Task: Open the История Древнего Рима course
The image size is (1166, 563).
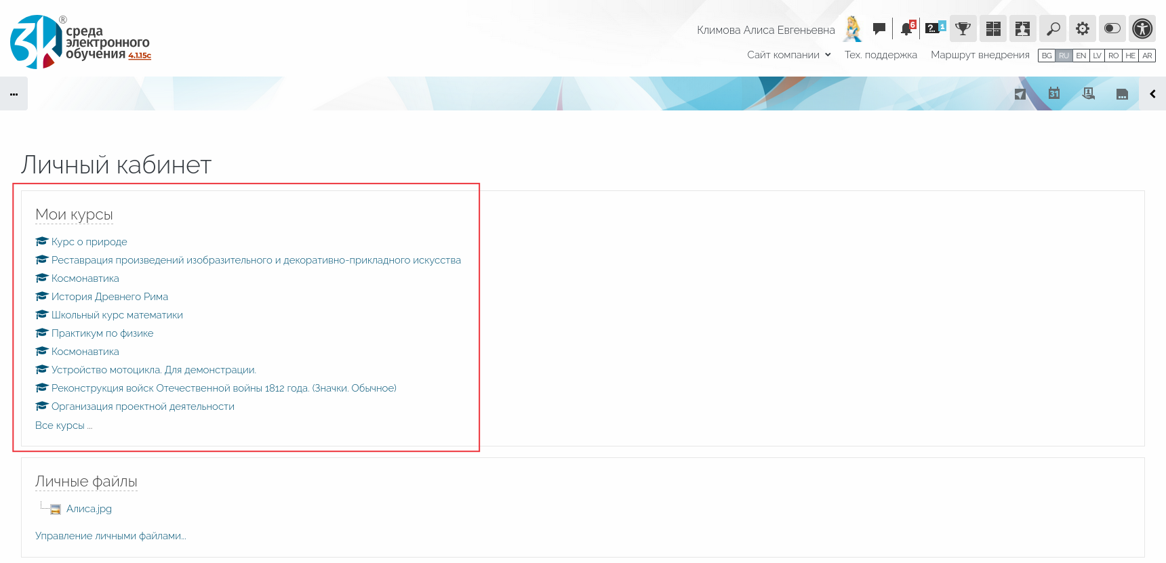Action: (x=109, y=297)
